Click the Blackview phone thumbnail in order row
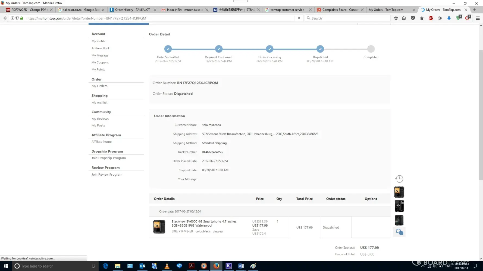The width and height of the screenshot is (483, 271). (x=159, y=227)
